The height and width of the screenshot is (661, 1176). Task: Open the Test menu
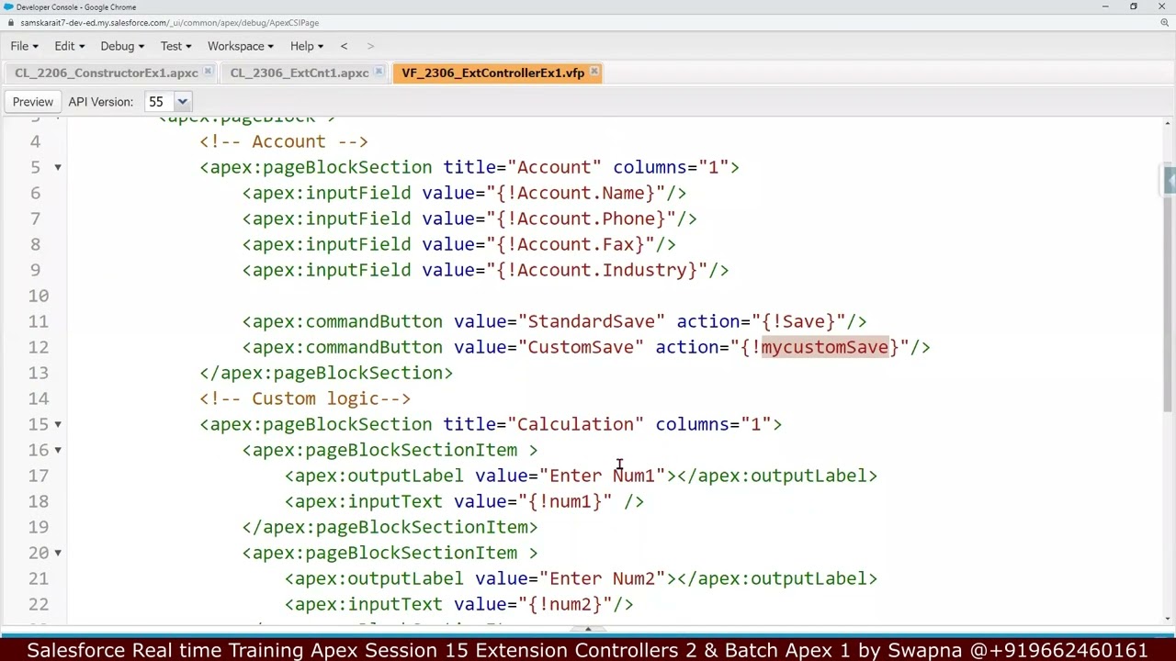[175, 46]
